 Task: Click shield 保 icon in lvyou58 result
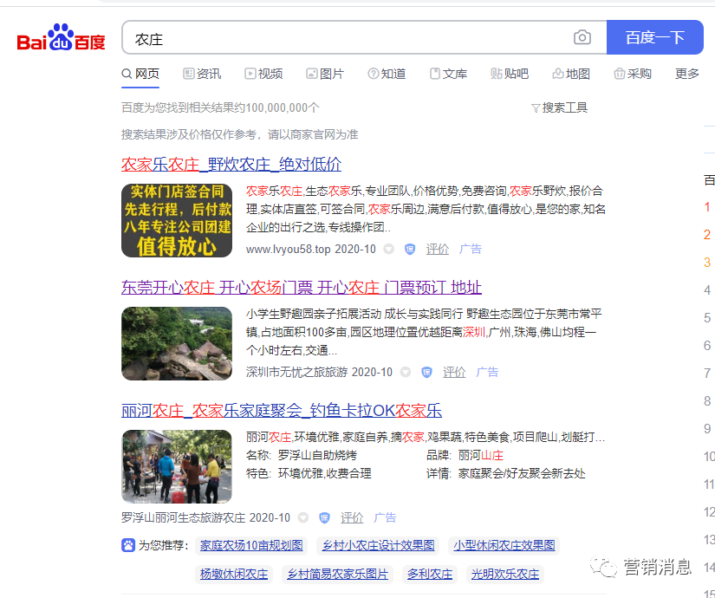[410, 249]
